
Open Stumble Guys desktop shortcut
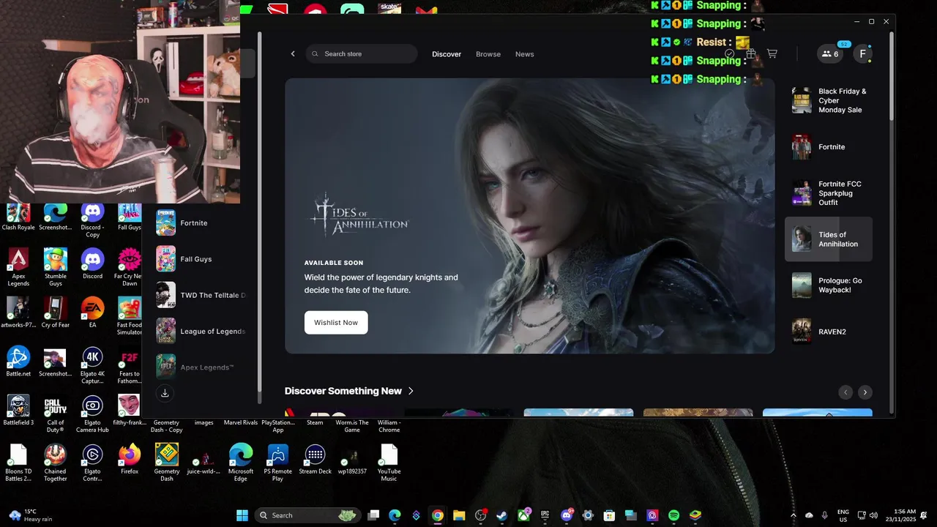coord(56,267)
